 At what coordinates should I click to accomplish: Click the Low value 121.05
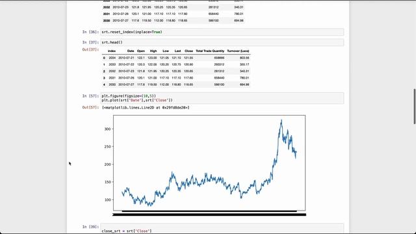coord(164,58)
